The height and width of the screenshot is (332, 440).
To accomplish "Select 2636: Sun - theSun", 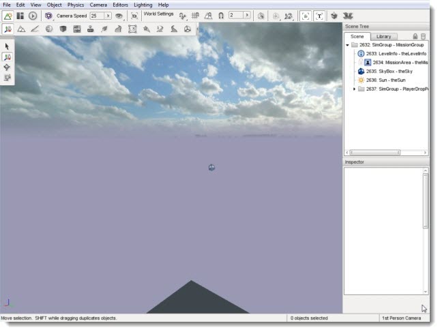I will [381, 80].
